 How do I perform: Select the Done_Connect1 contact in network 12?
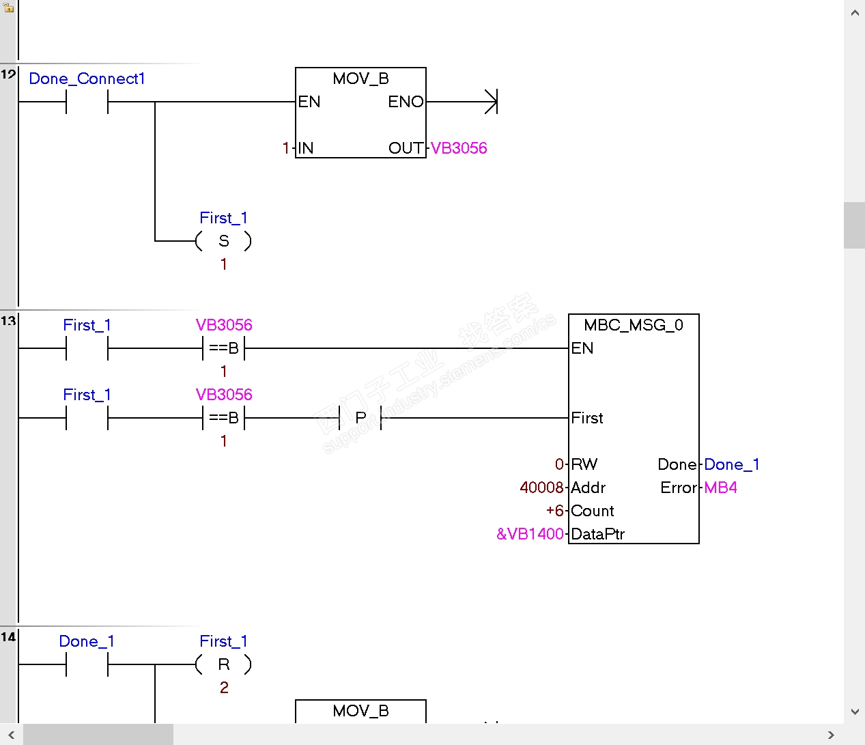pos(87,102)
